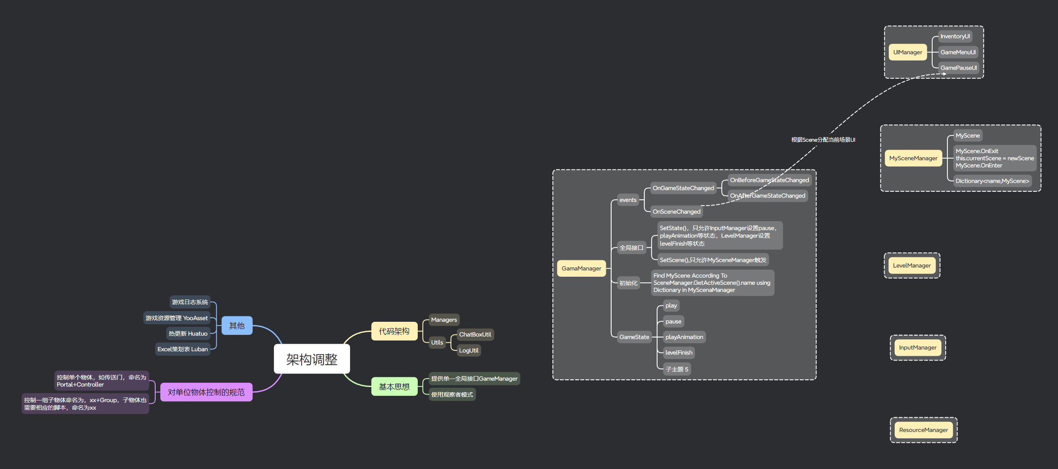The width and height of the screenshot is (1058, 469).
Task: Click the 其他 blue topic node
Action: (x=236, y=326)
